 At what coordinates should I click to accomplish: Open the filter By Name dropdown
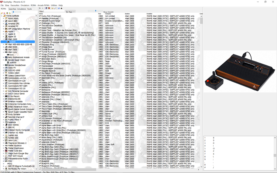71,12
